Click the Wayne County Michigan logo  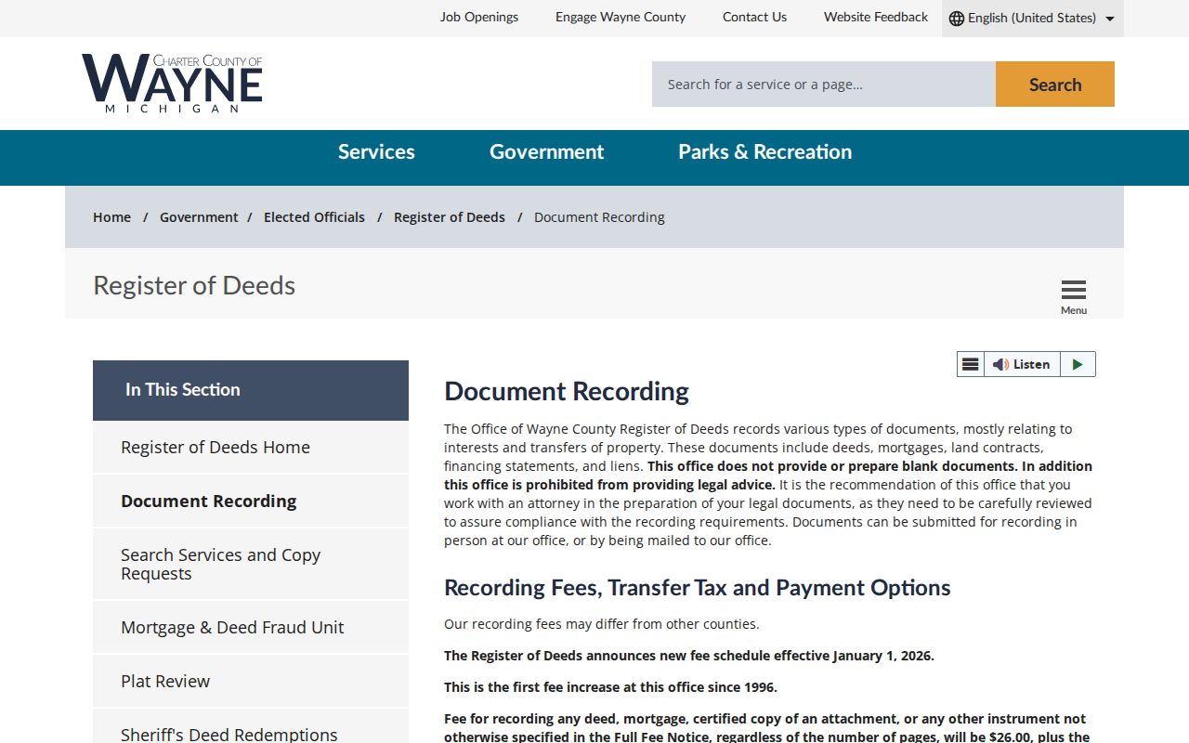pyautogui.click(x=172, y=84)
